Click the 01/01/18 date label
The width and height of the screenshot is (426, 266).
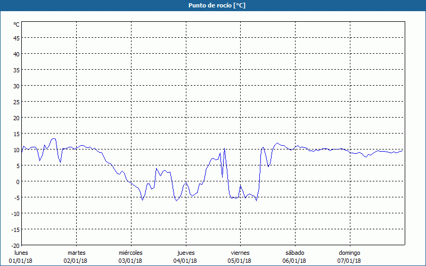(x=21, y=261)
